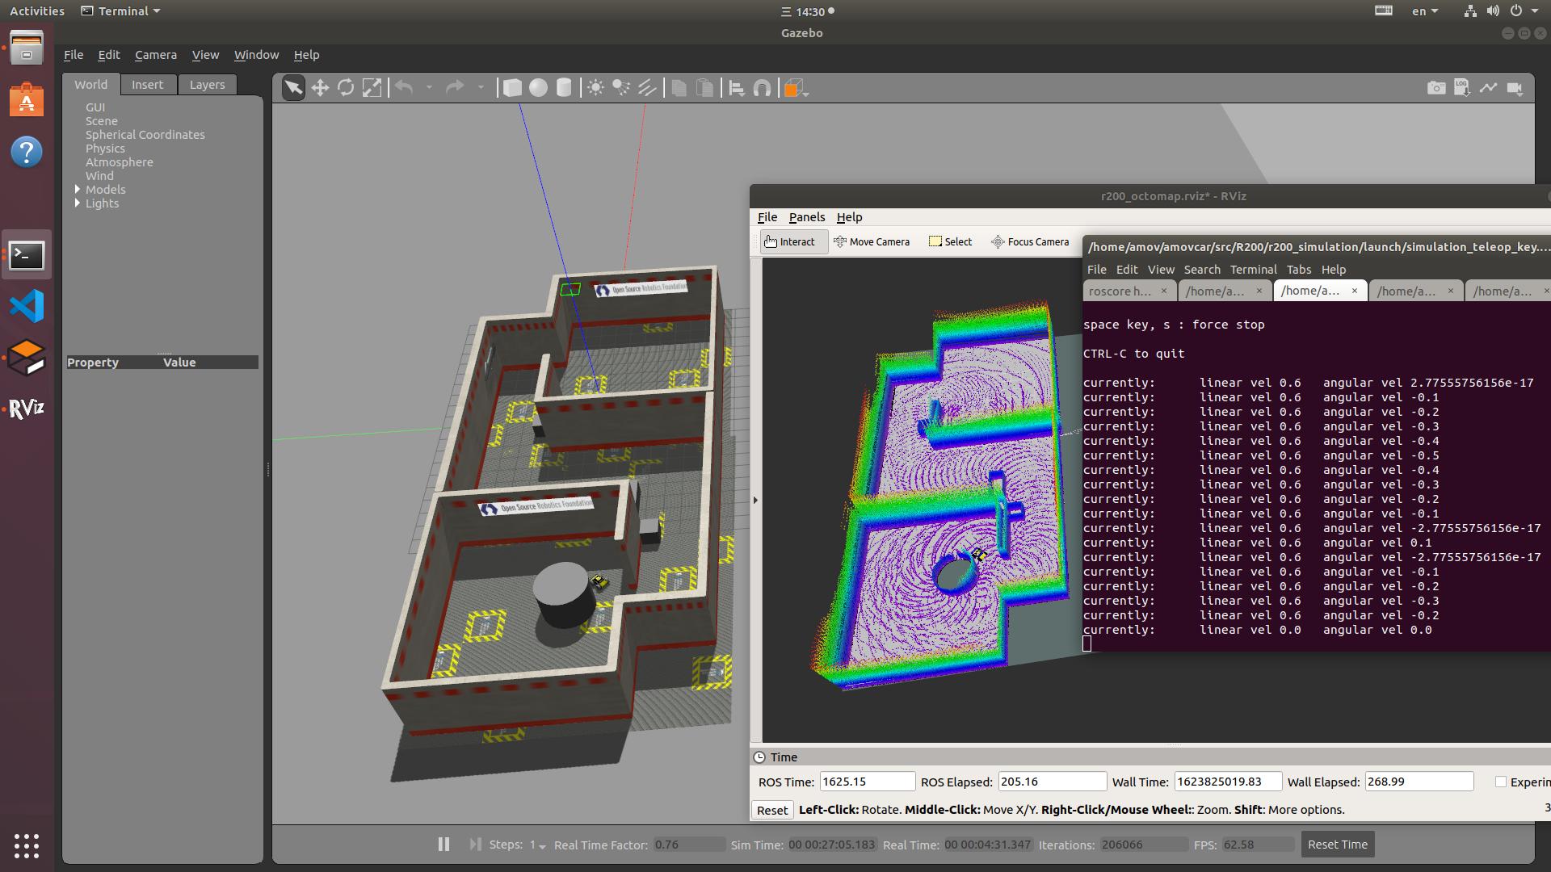1551x872 pixels.
Task: Open Gazebo Help menu
Action: click(x=306, y=55)
